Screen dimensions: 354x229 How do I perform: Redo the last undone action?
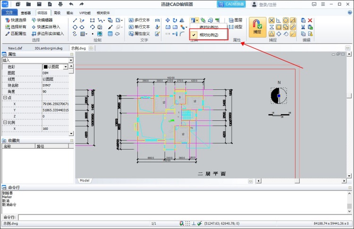tap(82, 4)
